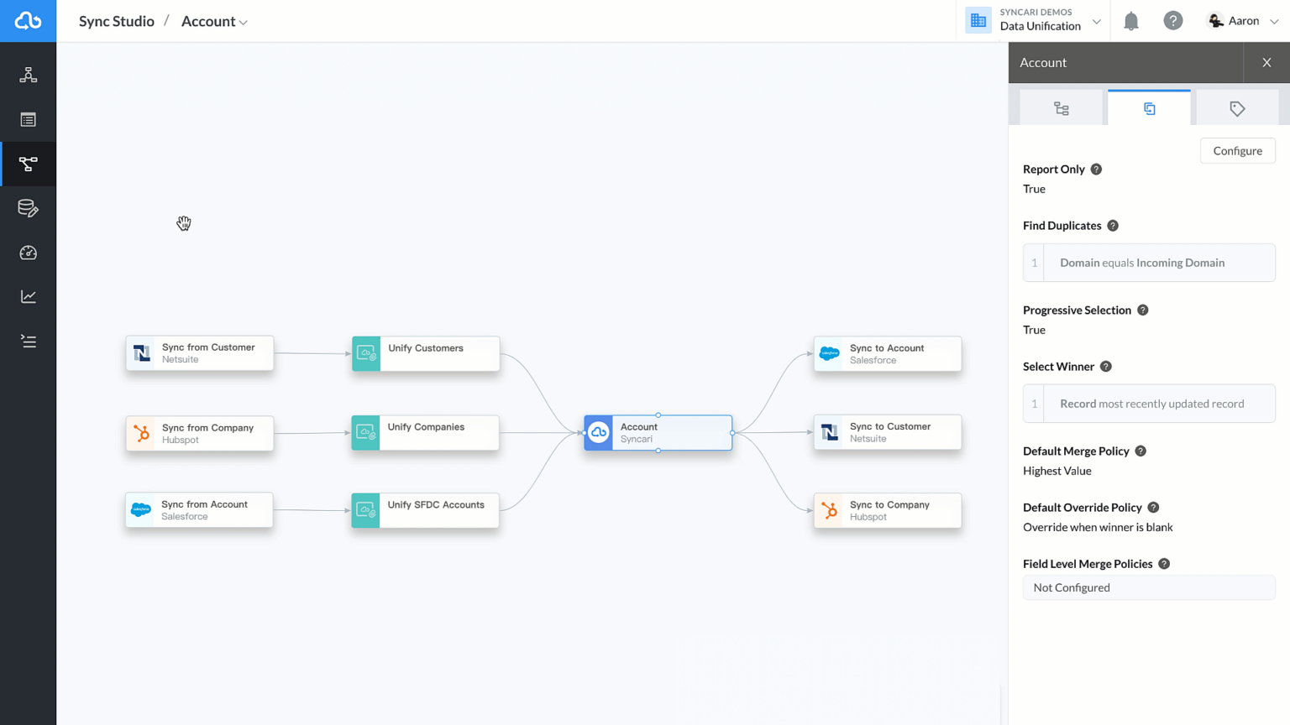Click help icon beside Default Merge Policy
Screen dimensions: 1290x725
(1141, 451)
